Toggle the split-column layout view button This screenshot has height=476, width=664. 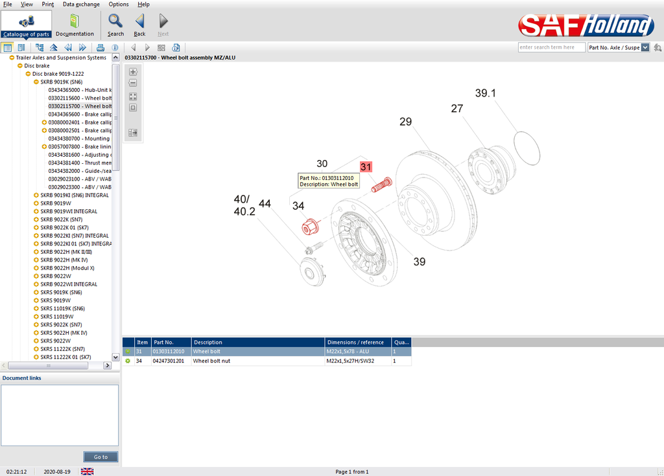click(x=21, y=47)
